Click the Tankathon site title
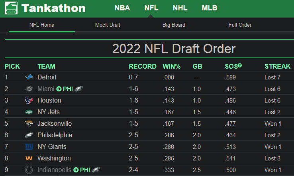Screen dimensions: 294x176 [x=53, y=8]
